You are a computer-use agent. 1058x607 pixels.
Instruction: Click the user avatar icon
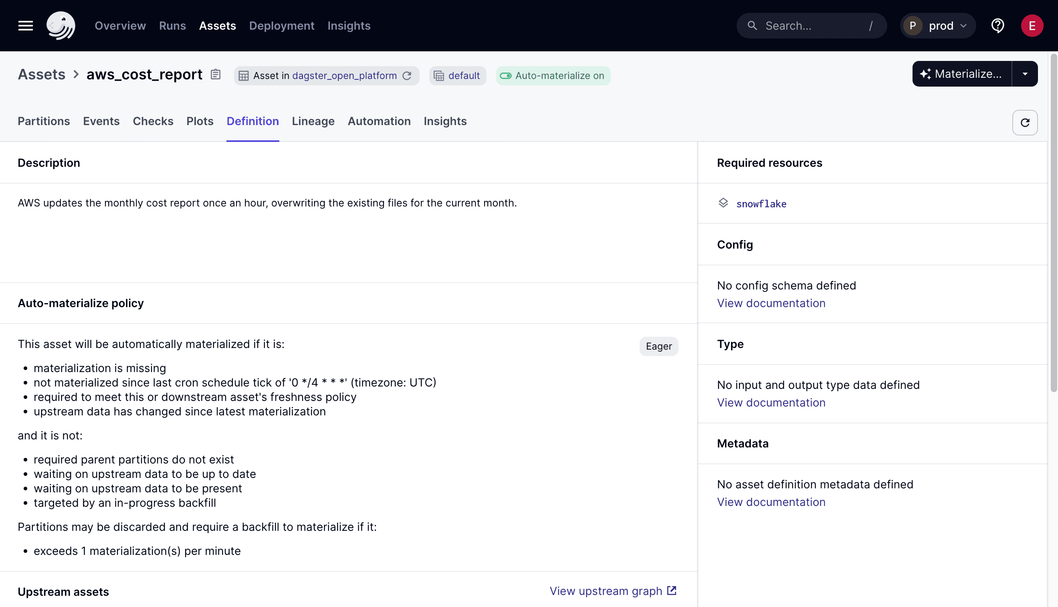(x=1032, y=25)
